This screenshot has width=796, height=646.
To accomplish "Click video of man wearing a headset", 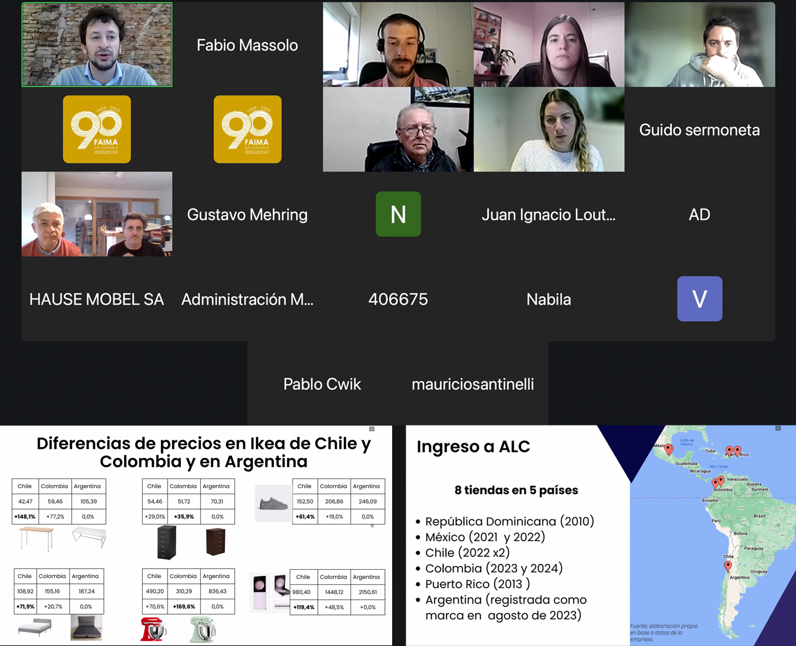I will (x=398, y=45).
